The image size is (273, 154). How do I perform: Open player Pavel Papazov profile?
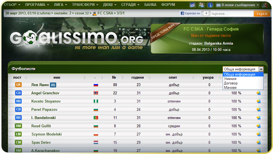tap(44, 110)
